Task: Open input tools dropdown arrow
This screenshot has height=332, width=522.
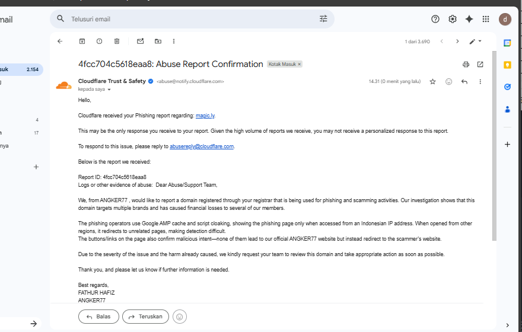Action: tap(480, 41)
